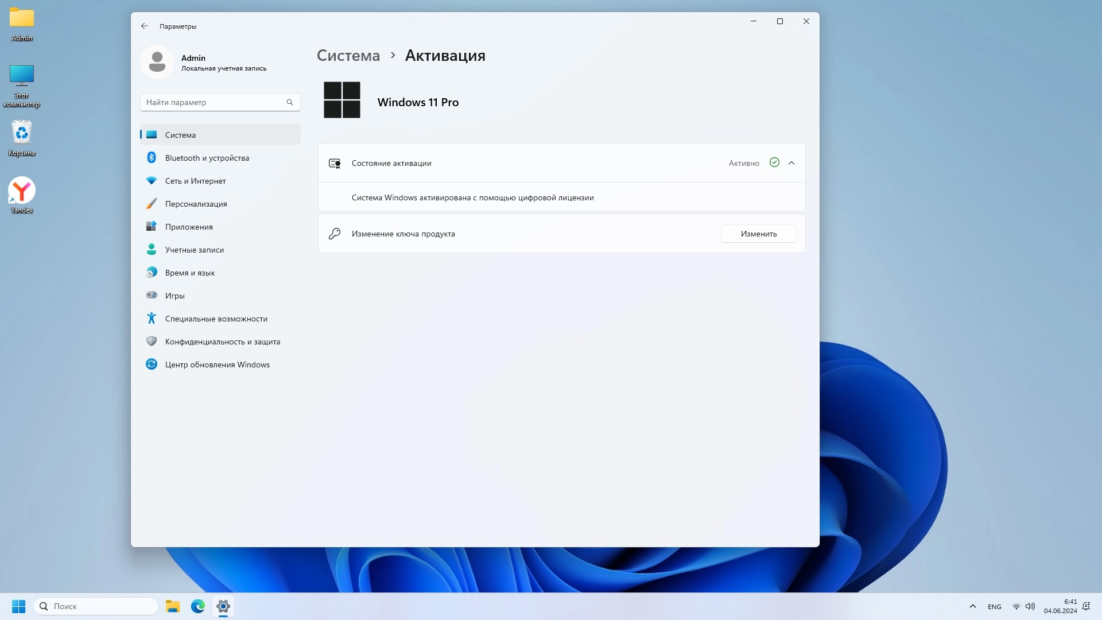The height and width of the screenshot is (620, 1102).
Task: Click the Apps (Приложения) sidebar icon
Action: pos(152,226)
